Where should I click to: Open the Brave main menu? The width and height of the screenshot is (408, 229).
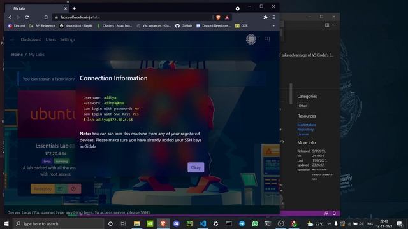(273, 17)
